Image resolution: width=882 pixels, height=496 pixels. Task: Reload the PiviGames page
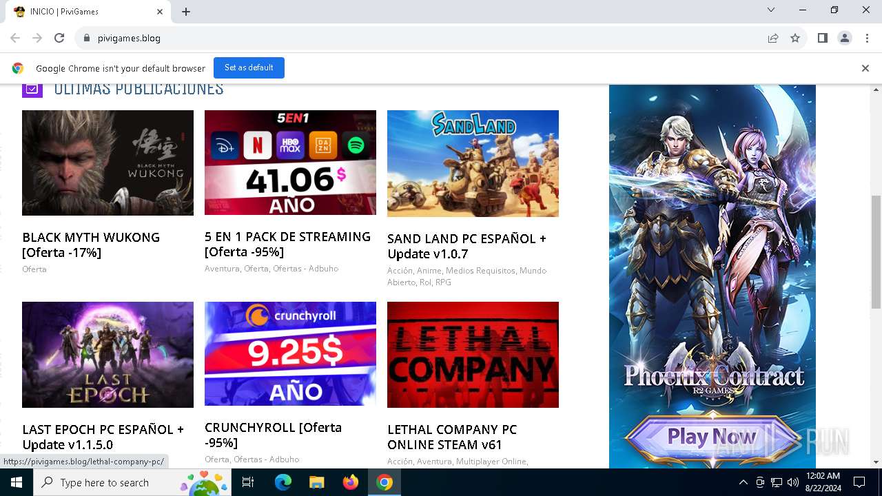(x=59, y=38)
